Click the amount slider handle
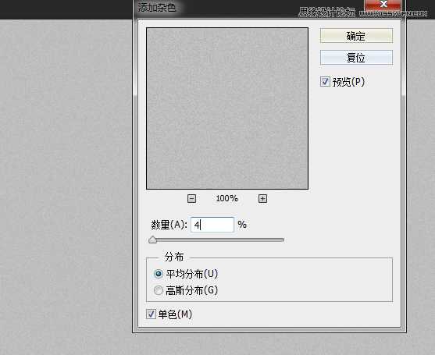435x355 pixels. point(152,240)
